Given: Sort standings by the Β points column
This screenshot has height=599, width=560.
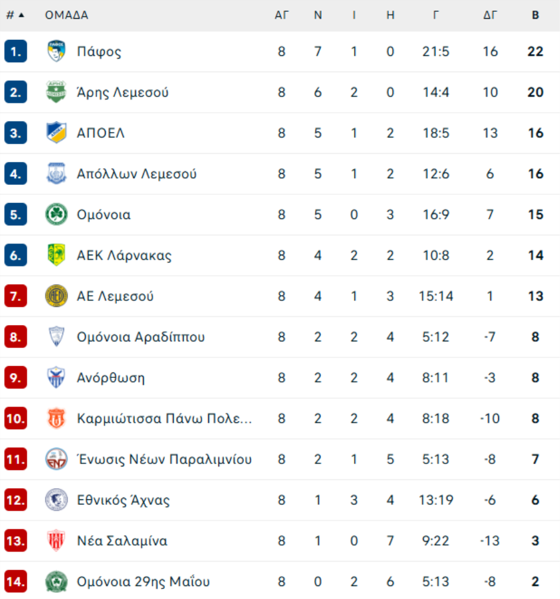Looking at the screenshot, I should [535, 16].
